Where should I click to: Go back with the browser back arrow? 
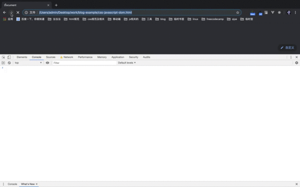tap(4, 12)
